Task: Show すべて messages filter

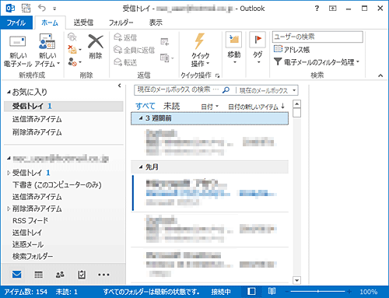Action: (x=145, y=106)
